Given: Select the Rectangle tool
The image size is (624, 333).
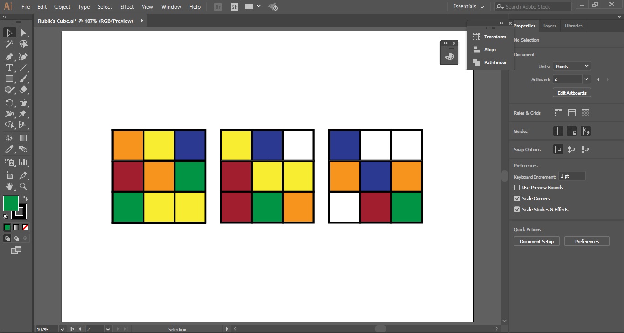Looking at the screenshot, I should coord(9,79).
